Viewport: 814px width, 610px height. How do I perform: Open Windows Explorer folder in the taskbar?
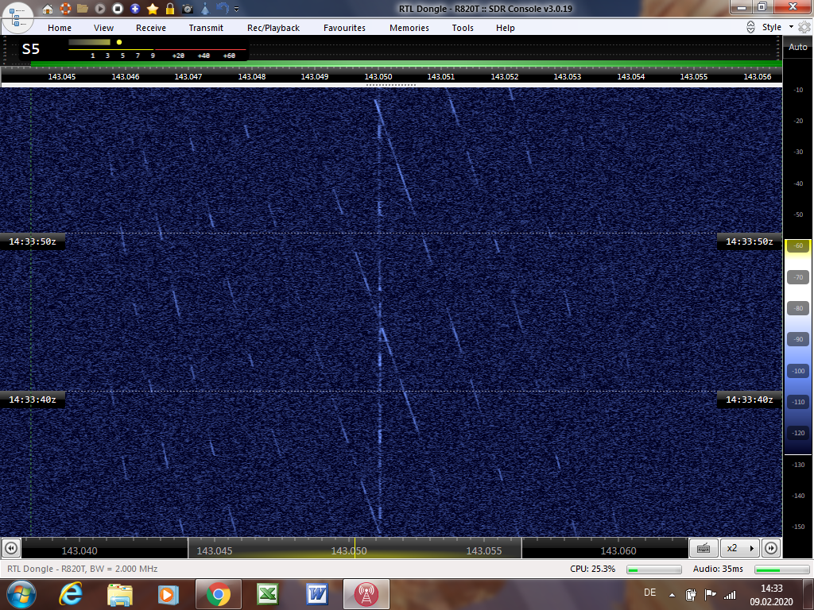click(120, 594)
